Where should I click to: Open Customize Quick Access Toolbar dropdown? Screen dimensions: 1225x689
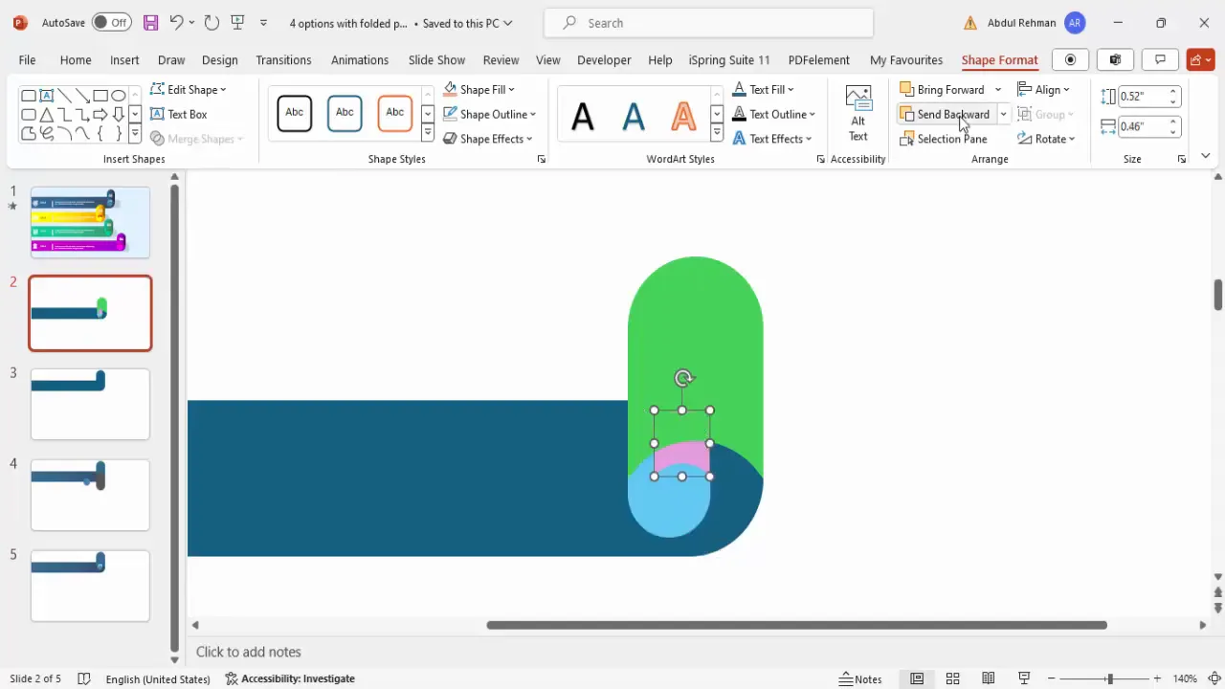click(264, 22)
